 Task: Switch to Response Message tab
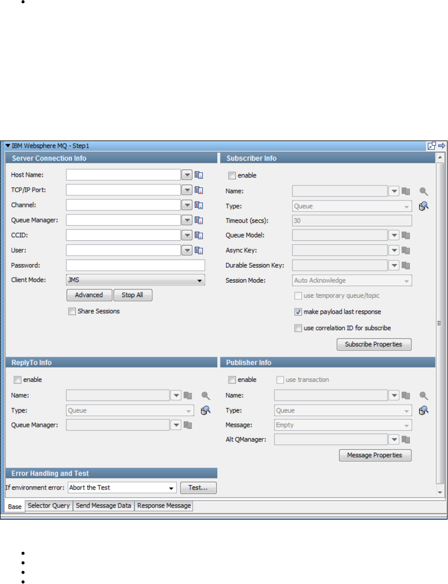(x=164, y=506)
